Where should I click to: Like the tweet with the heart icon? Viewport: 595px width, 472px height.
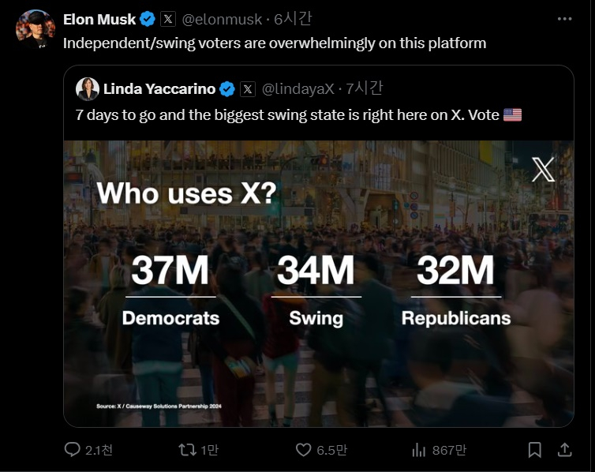(303, 450)
